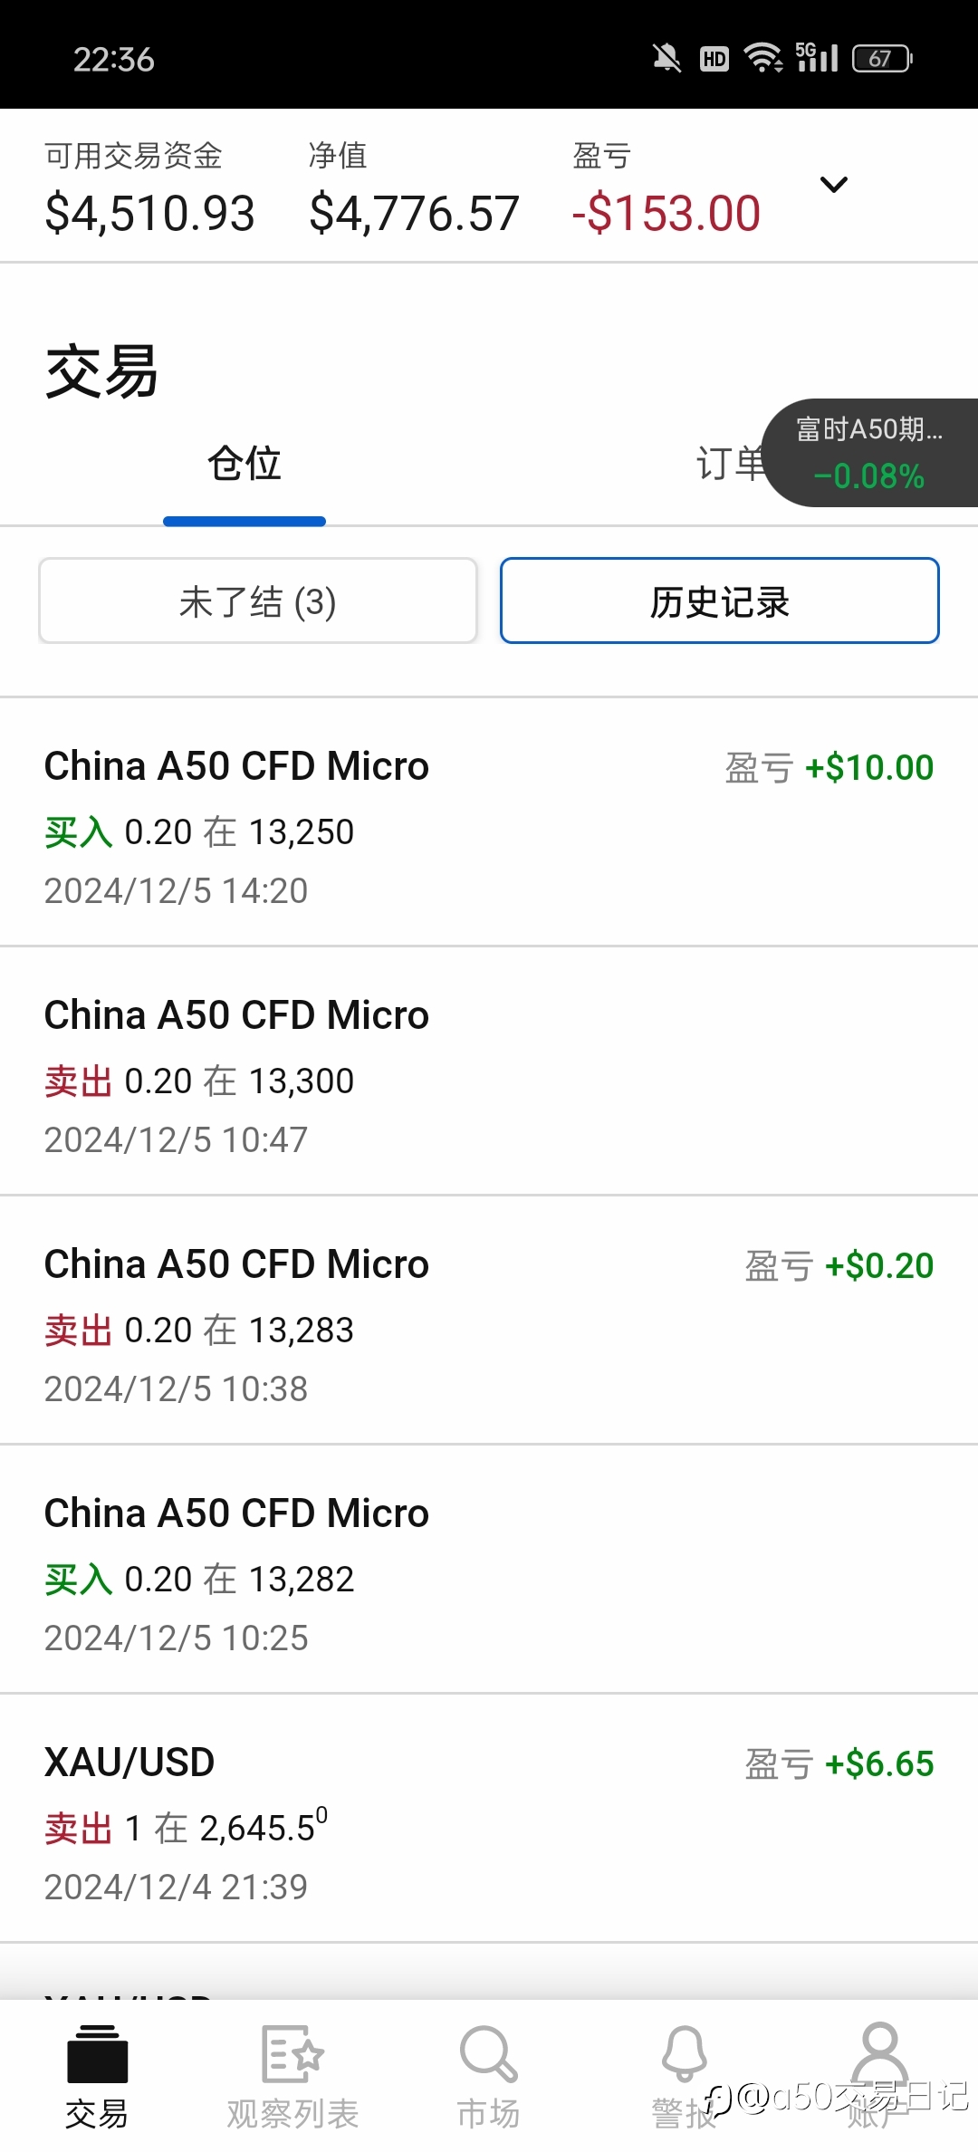
Task: Expand the account summary chevron
Action: tap(833, 185)
